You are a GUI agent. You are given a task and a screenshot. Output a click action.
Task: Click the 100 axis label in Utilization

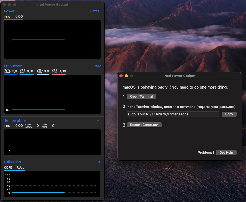8,175
